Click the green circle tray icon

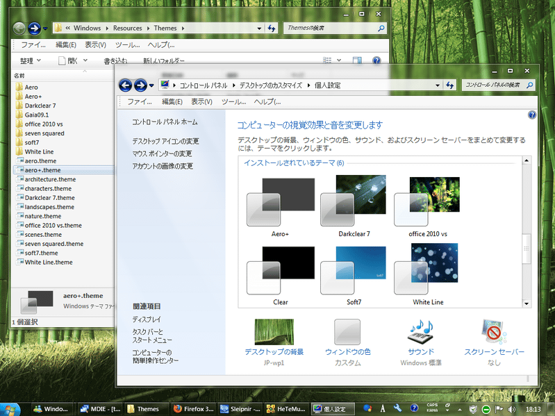click(486, 409)
